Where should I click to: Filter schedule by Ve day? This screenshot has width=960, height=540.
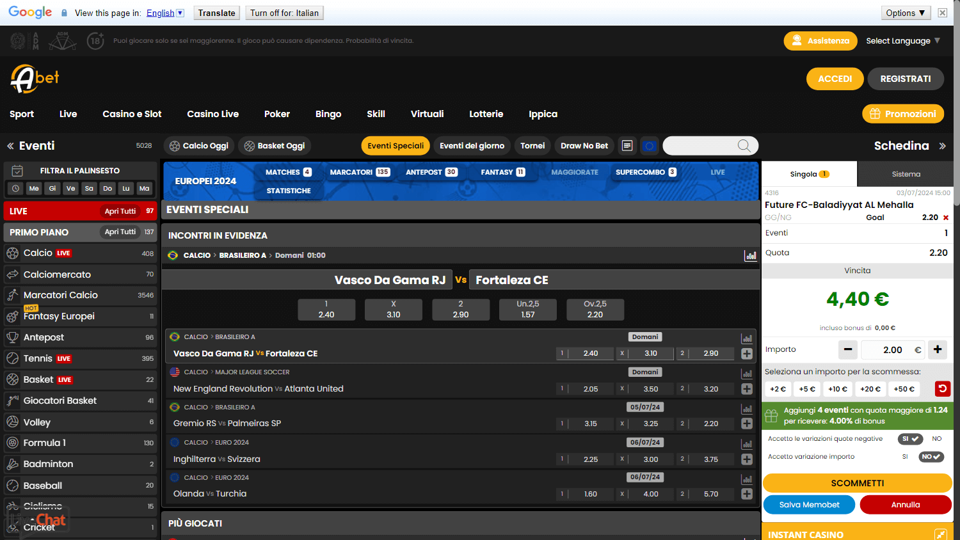pos(71,188)
